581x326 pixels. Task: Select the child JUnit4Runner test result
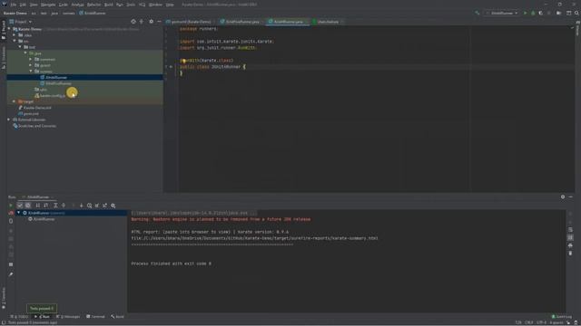point(42,219)
